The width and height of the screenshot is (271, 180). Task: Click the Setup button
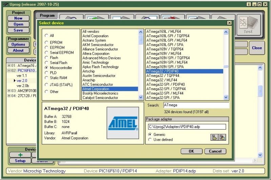[x=20, y=161]
